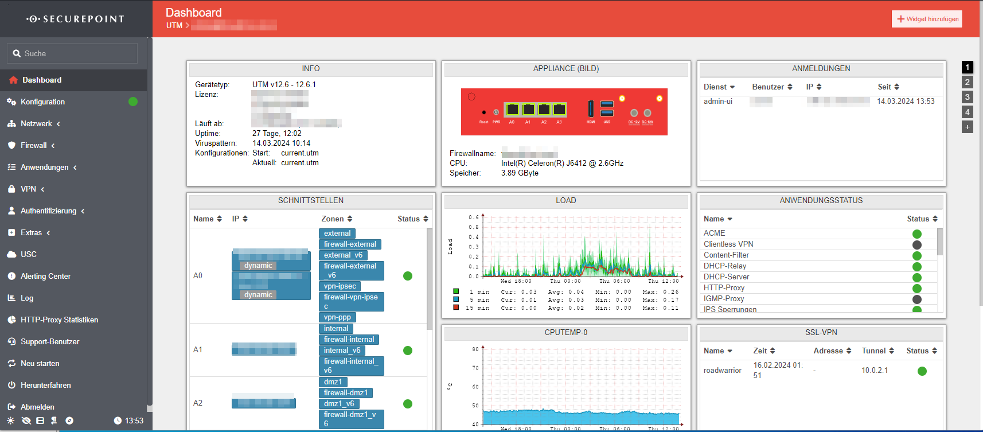983x432 pixels.
Task: Click the sun brightness theme icon
Action: point(11,421)
